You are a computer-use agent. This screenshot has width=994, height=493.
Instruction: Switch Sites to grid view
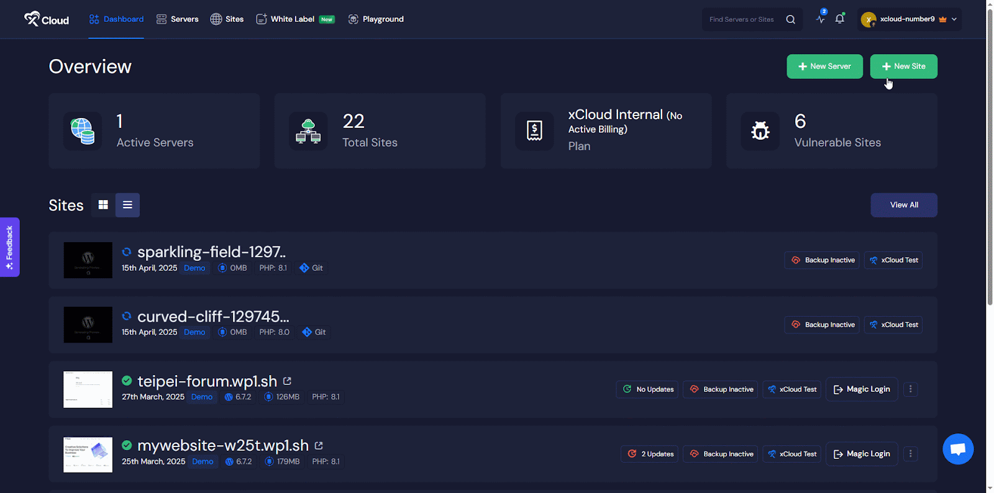coord(103,205)
